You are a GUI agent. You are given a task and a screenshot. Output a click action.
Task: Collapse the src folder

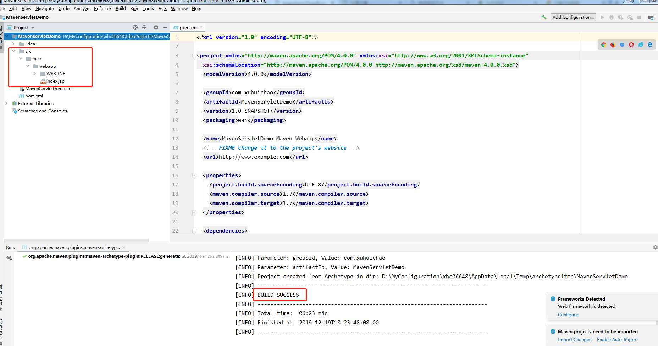(13, 51)
